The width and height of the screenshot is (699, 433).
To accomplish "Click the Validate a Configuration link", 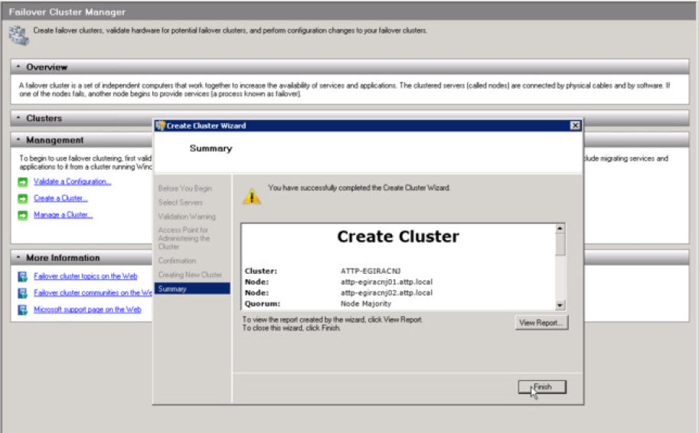I will click(x=72, y=181).
